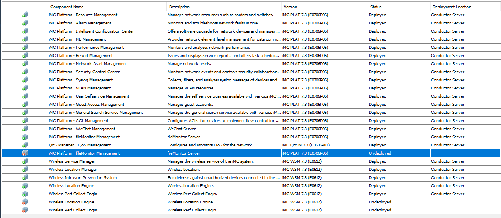Viewport: 501px width, 218px height.
Task: Select the Intelligent Configuration Center row icon
Action: (x=25, y=31)
